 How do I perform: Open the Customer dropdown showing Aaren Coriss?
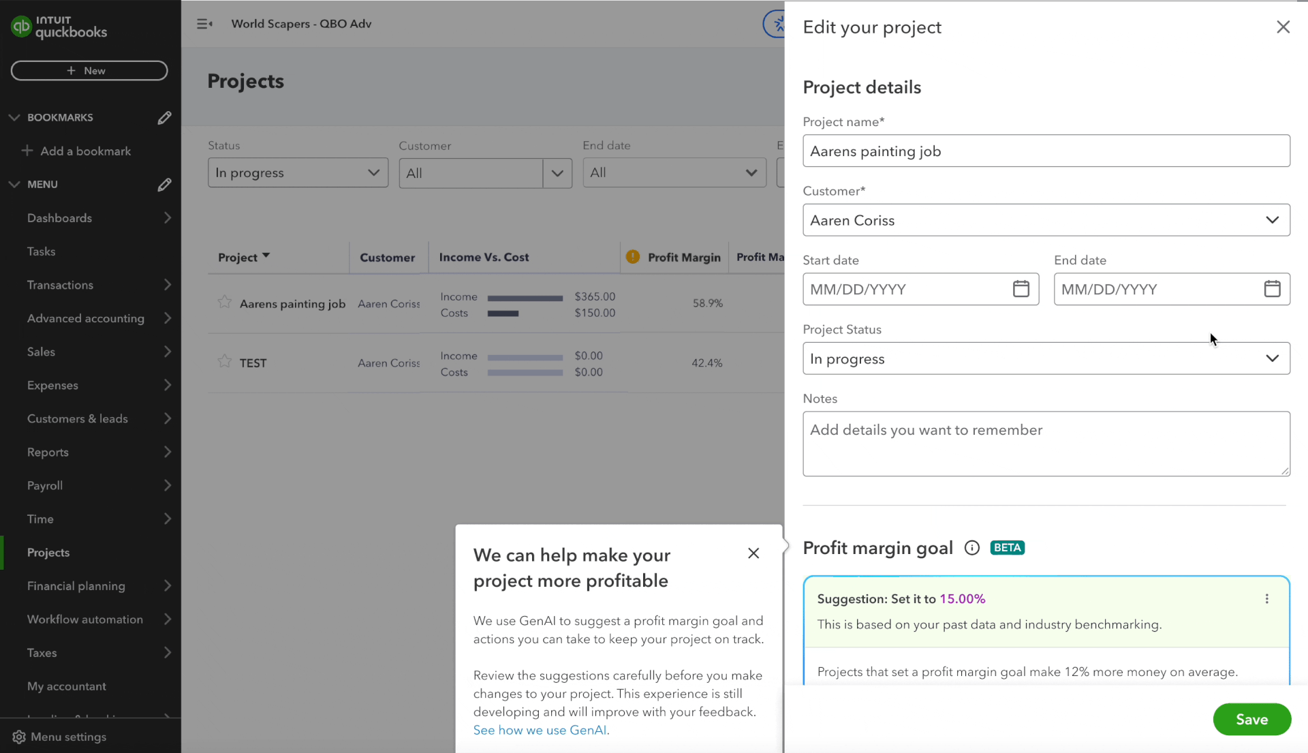[1046, 220]
